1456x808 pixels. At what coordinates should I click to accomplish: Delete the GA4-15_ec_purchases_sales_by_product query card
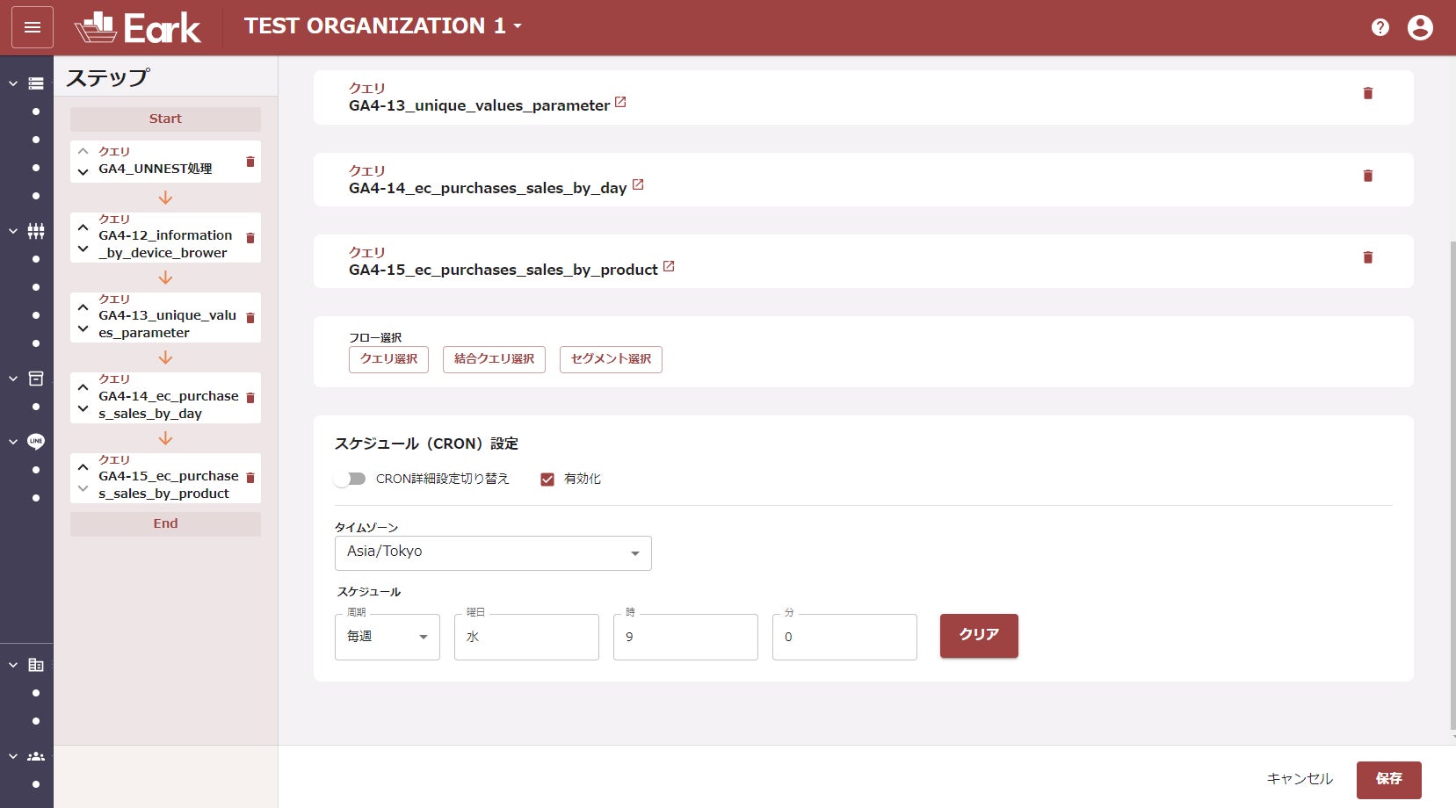(1368, 257)
